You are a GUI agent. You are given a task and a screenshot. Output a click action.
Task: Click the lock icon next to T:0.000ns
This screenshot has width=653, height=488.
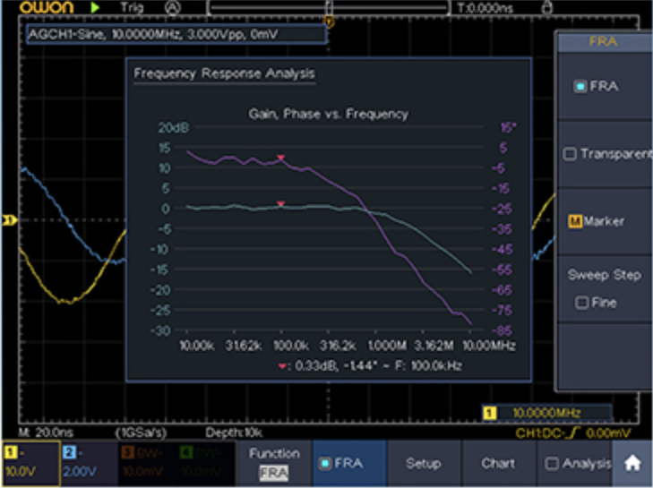point(548,7)
